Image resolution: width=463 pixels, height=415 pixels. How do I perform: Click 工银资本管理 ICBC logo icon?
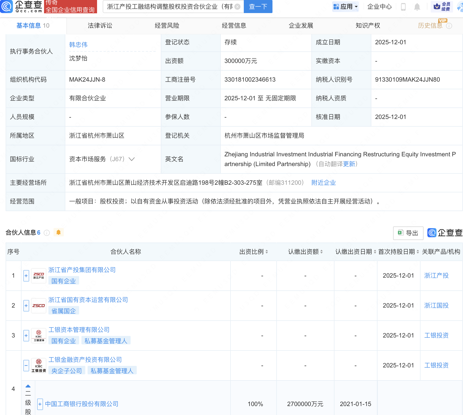click(x=39, y=335)
